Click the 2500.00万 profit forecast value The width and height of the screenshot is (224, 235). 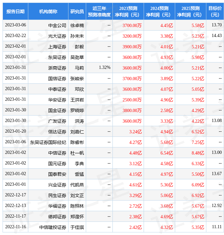(132, 100)
